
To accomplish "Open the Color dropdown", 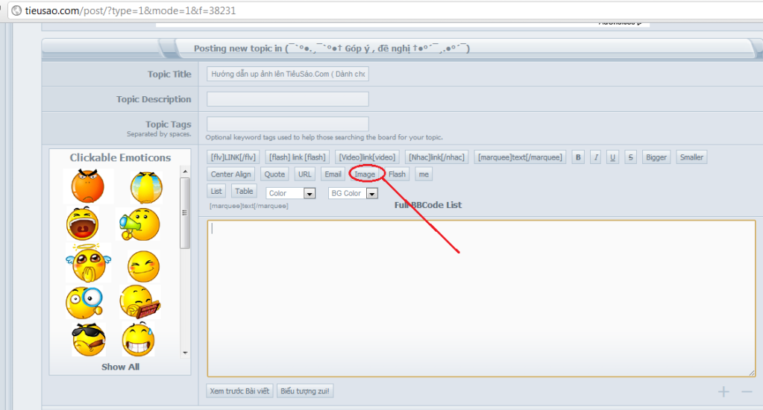I will [x=291, y=193].
